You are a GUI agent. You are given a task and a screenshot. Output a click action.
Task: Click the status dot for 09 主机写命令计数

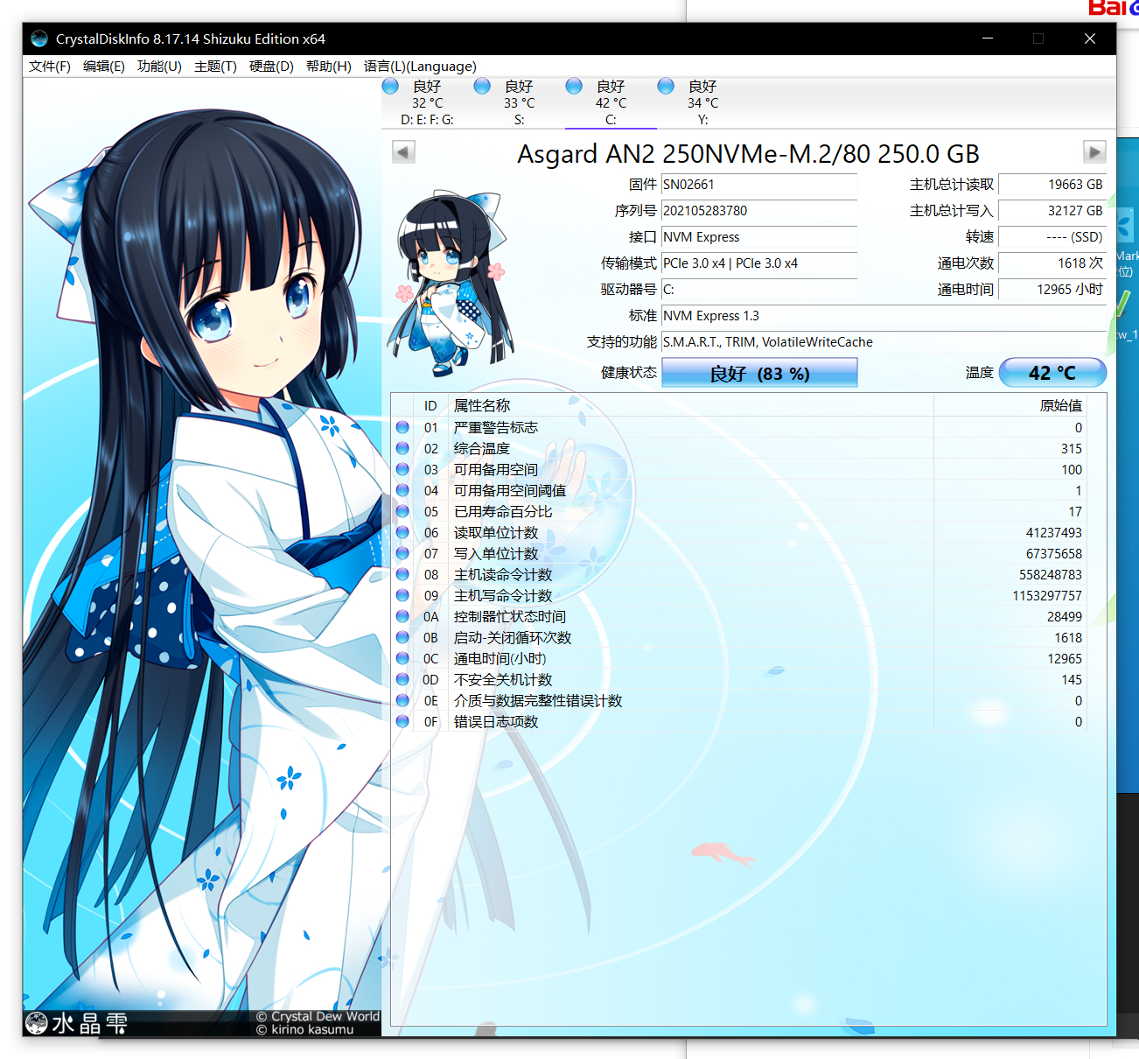[402, 595]
